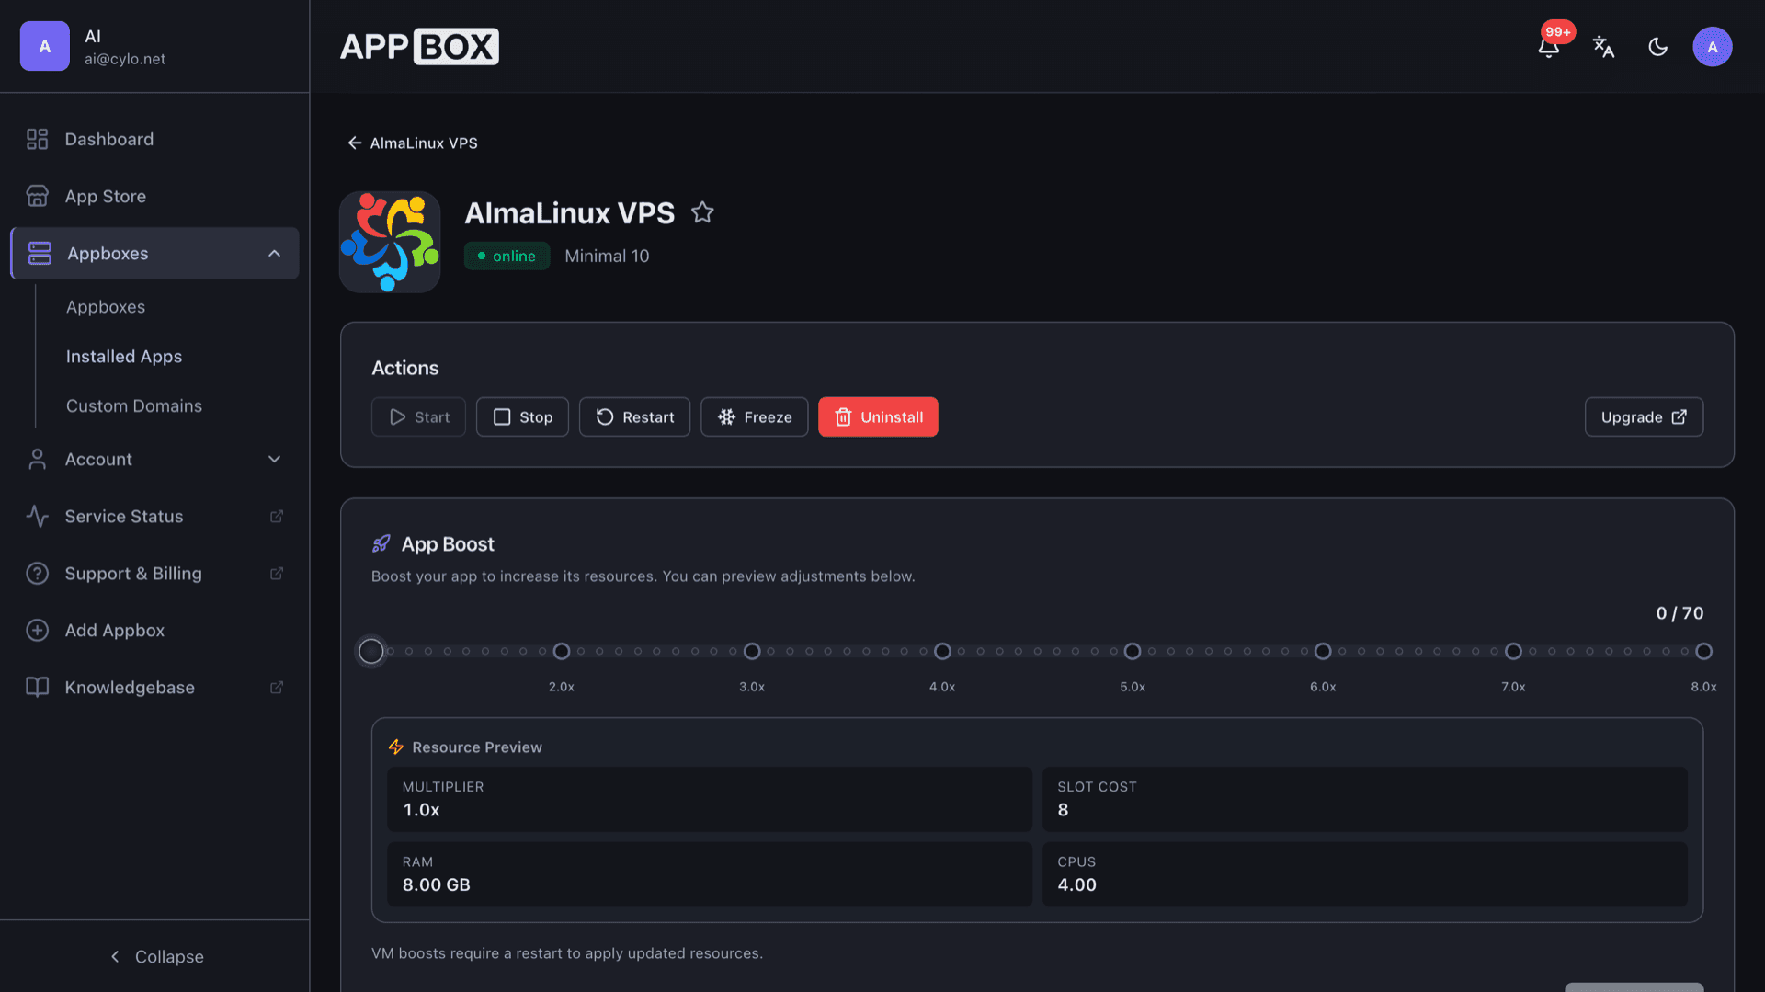Collapse the sidebar
Image resolution: width=1765 pixels, height=992 pixels.
[x=155, y=956]
